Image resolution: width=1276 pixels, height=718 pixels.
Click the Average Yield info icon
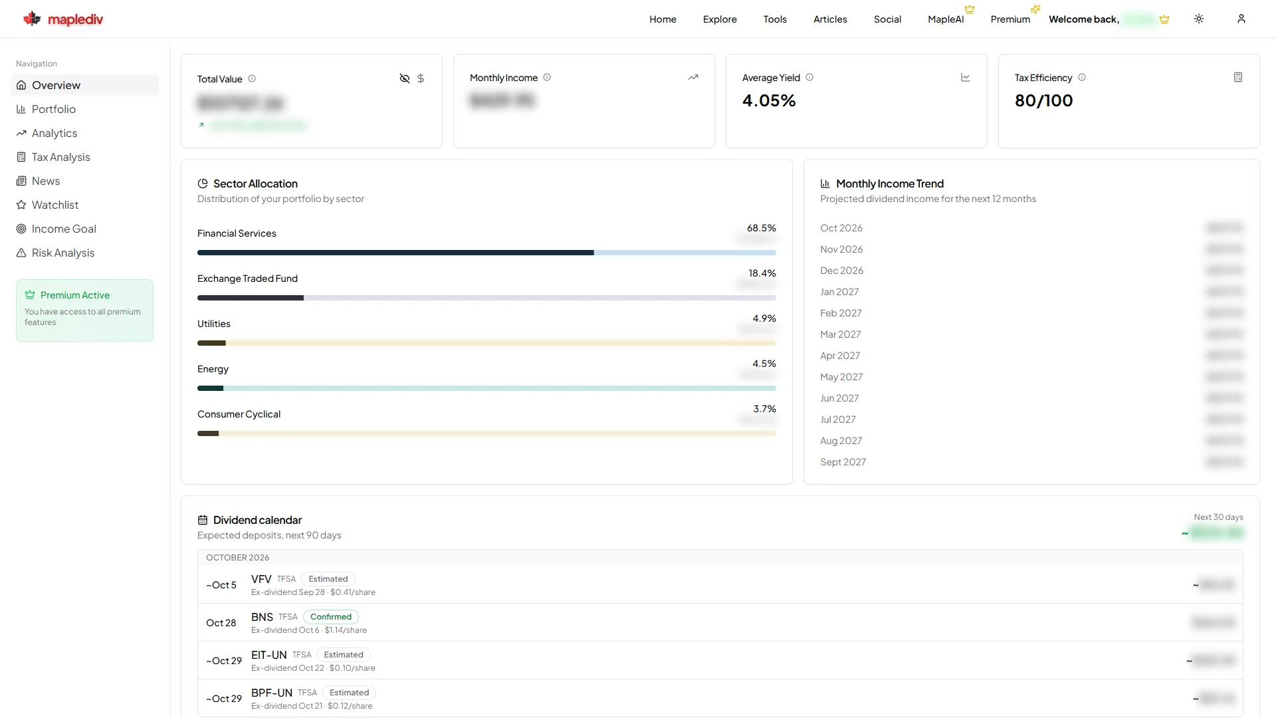(809, 77)
